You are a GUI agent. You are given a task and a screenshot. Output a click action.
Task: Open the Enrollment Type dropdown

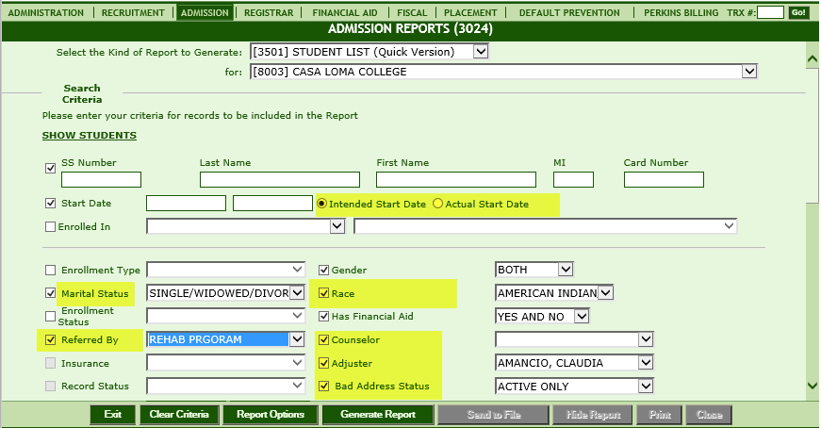(x=225, y=270)
